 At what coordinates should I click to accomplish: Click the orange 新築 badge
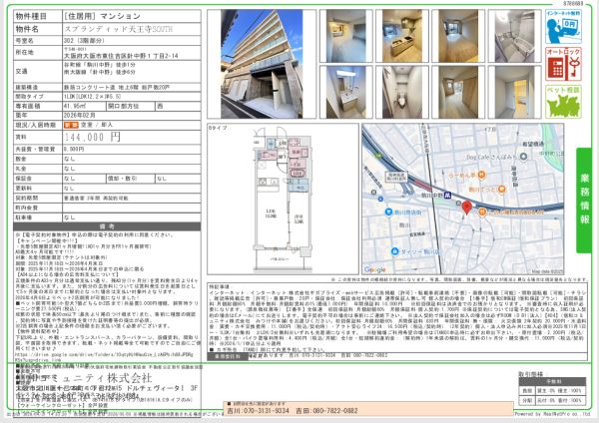coord(71,125)
